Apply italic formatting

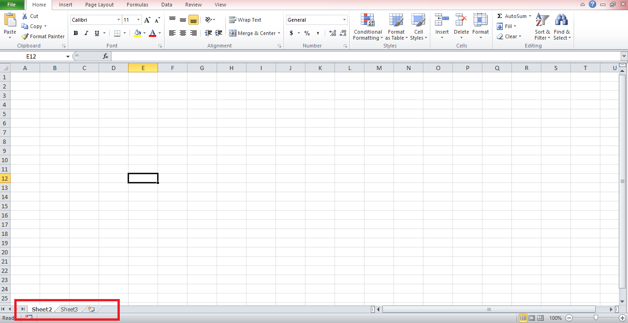click(86, 33)
